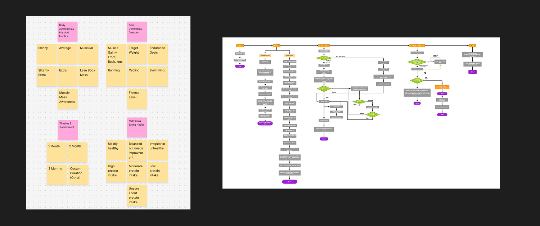Click the pink Goal Definition & Direction note
The image size is (540, 226).
137,31
